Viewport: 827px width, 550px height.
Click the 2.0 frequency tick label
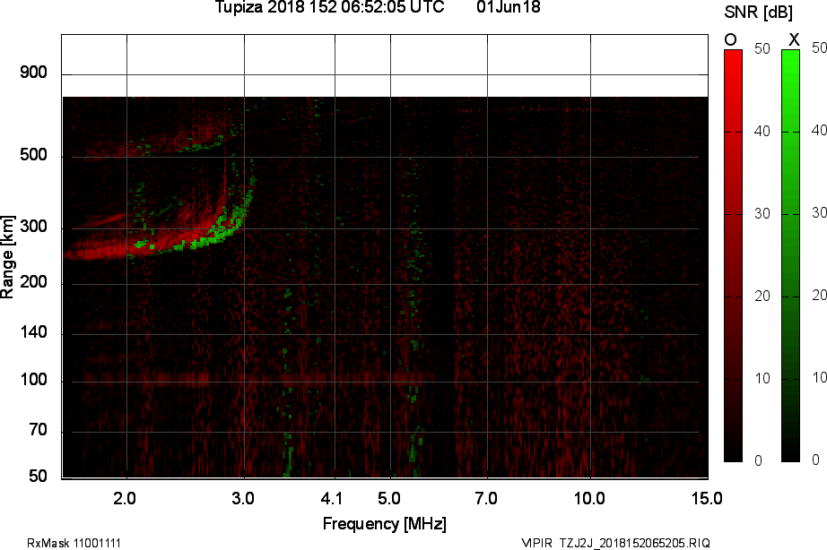tap(125, 498)
